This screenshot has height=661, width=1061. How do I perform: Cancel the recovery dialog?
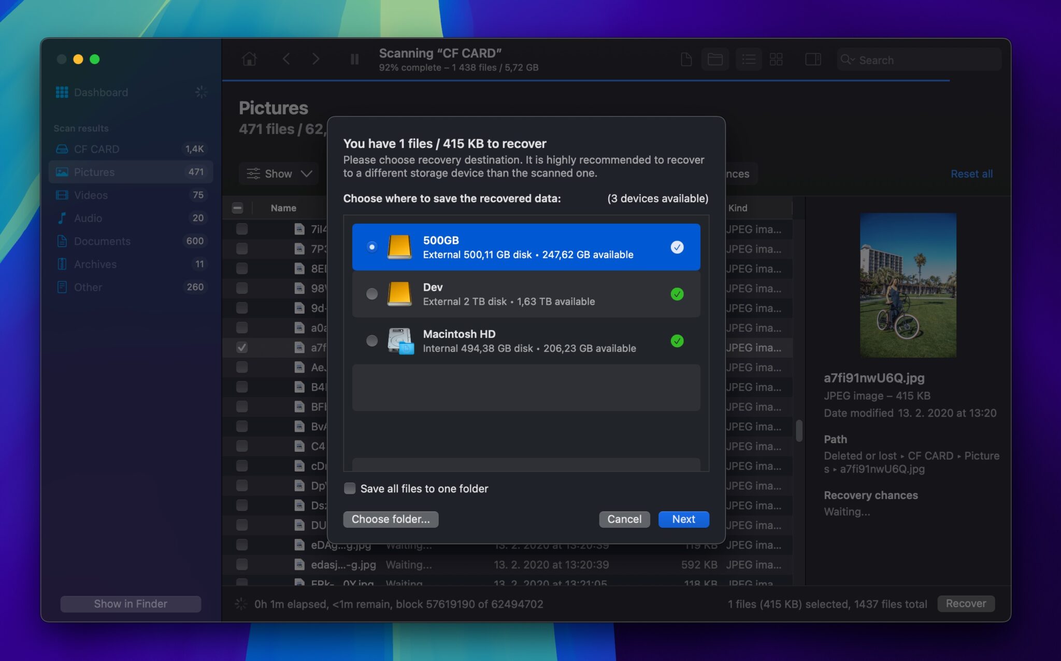pos(624,519)
